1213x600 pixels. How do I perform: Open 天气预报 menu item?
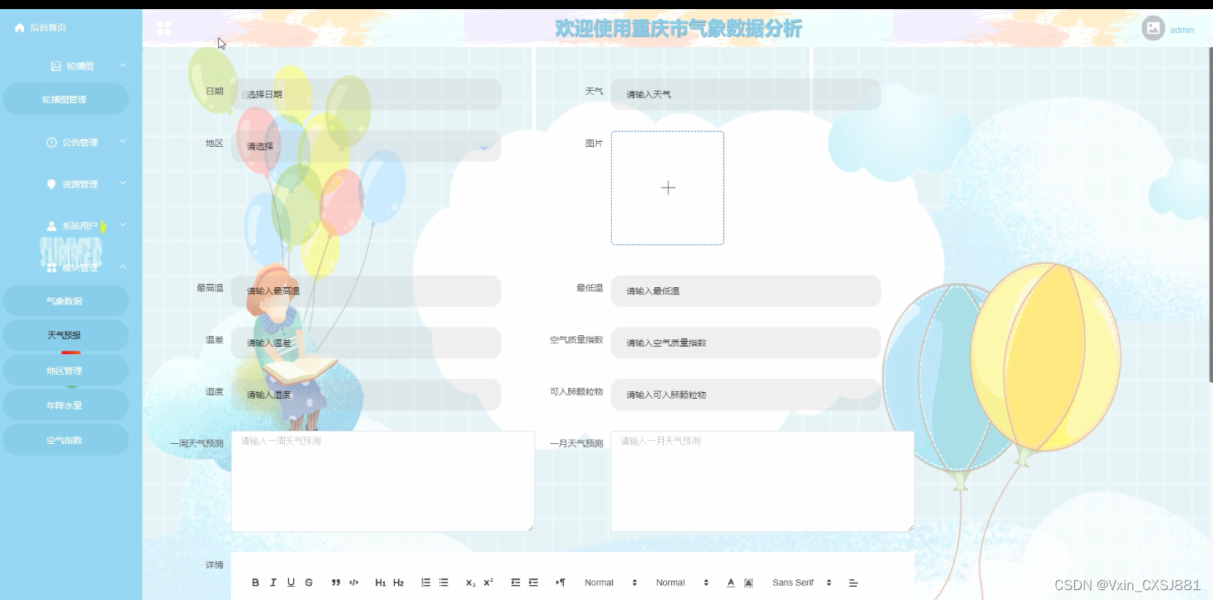pos(65,336)
